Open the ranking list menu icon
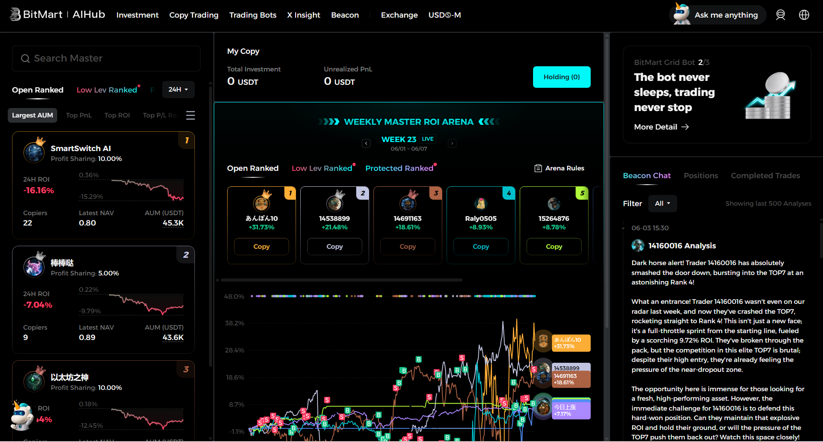The height and width of the screenshot is (442, 823). 191,115
